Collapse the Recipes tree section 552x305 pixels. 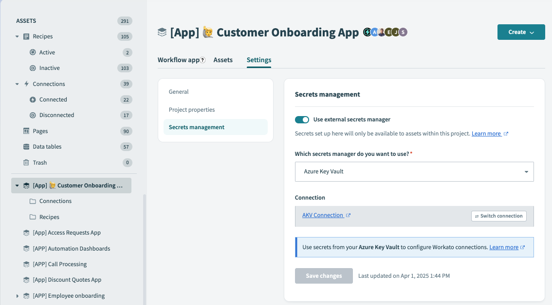pos(17,36)
